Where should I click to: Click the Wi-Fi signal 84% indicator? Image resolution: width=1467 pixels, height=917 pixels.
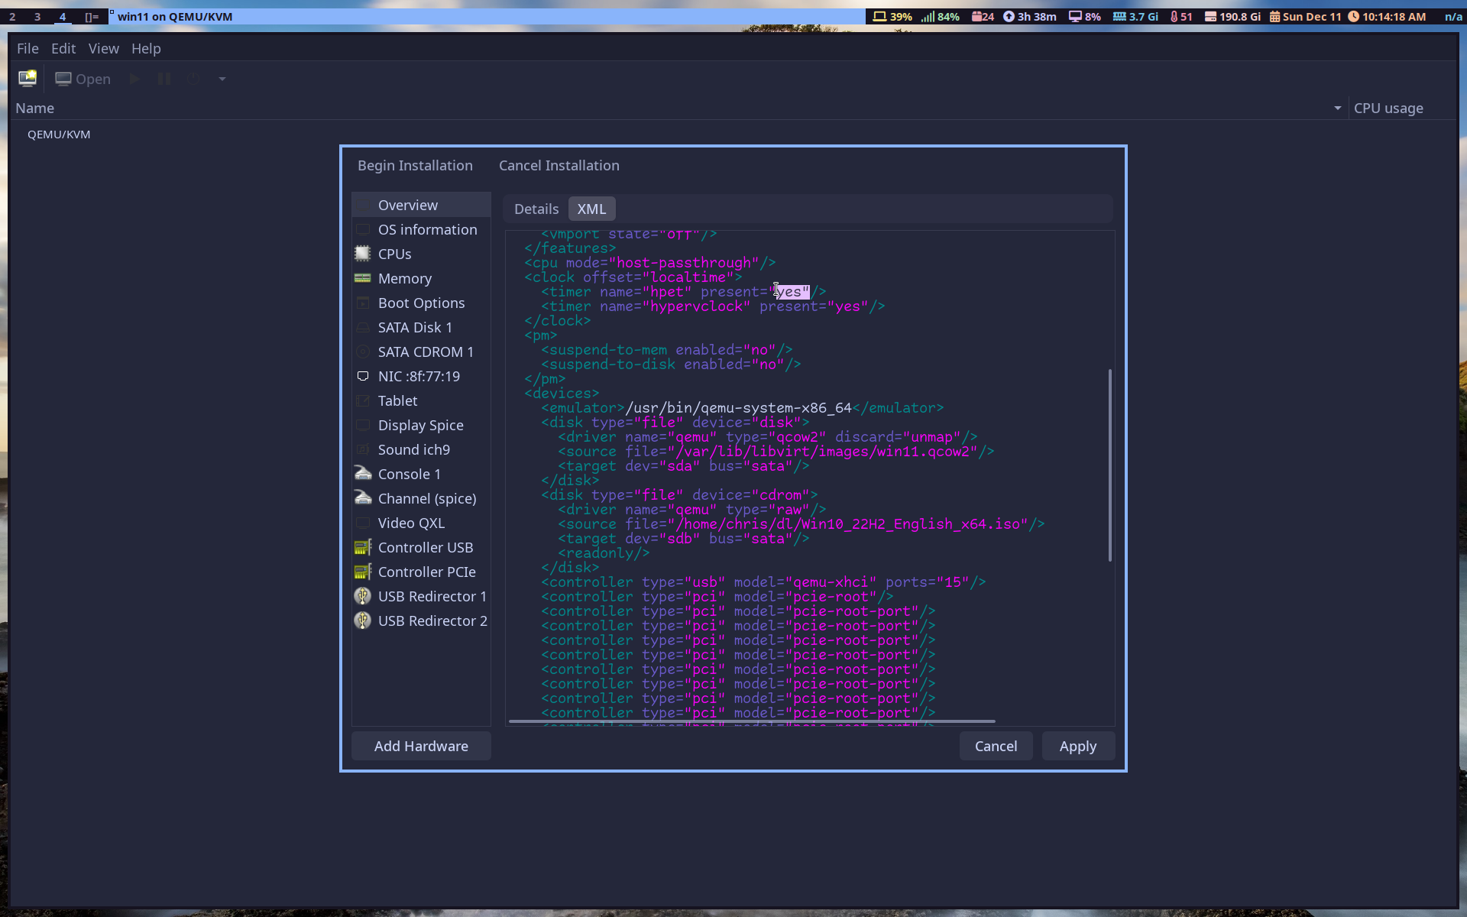(941, 17)
